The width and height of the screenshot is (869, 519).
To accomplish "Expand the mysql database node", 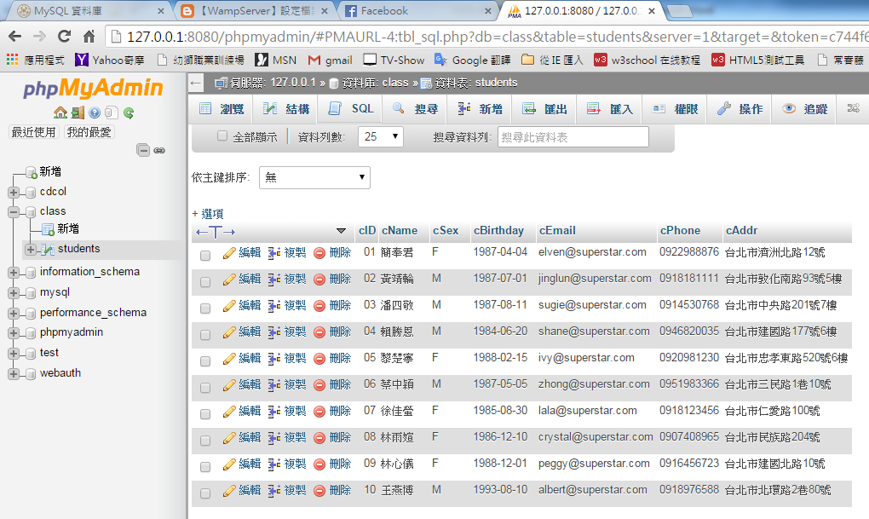I will click(x=14, y=293).
